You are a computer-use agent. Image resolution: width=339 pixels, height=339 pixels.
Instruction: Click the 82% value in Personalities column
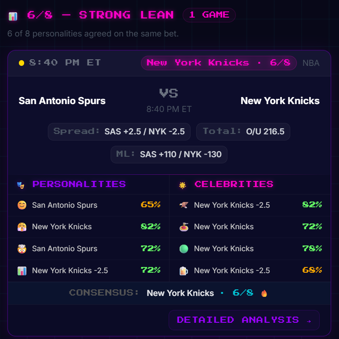(151, 226)
